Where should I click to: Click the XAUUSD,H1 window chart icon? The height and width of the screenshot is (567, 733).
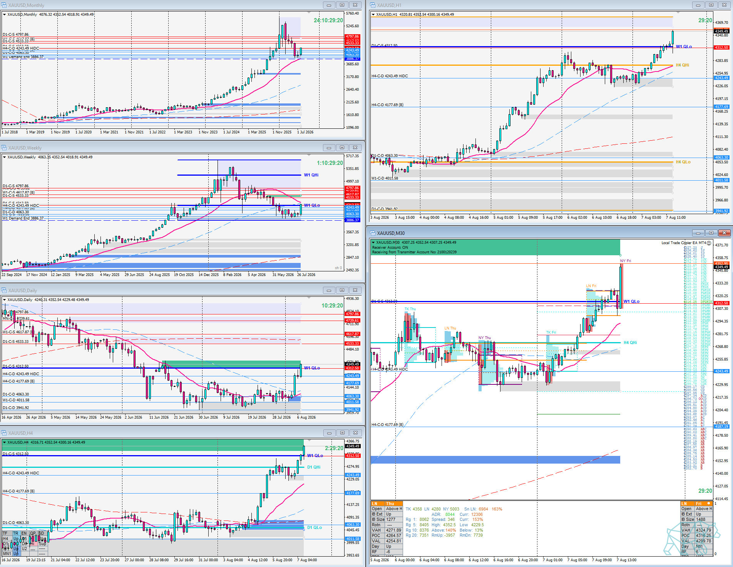(373, 5)
